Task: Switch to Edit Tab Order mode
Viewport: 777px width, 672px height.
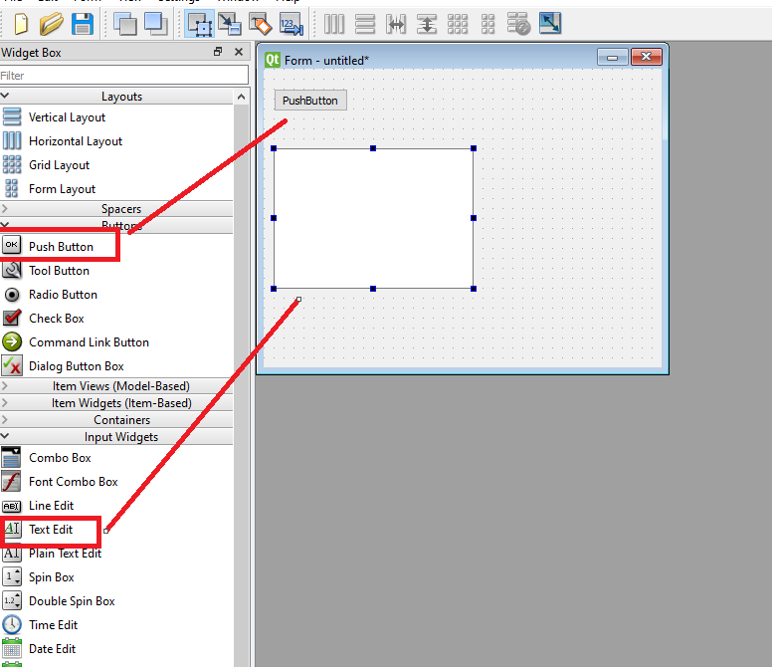Action: pyautogui.click(x=291, y=24)
